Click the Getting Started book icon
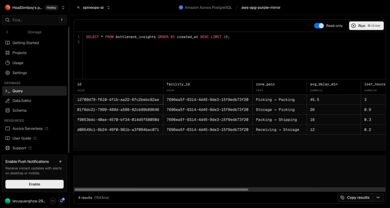This screenshot has width=390, height=208. [8, 43]
